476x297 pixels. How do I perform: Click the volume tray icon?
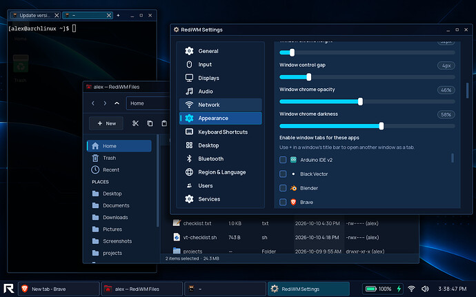pyautogui.click(x=425, y=289)
